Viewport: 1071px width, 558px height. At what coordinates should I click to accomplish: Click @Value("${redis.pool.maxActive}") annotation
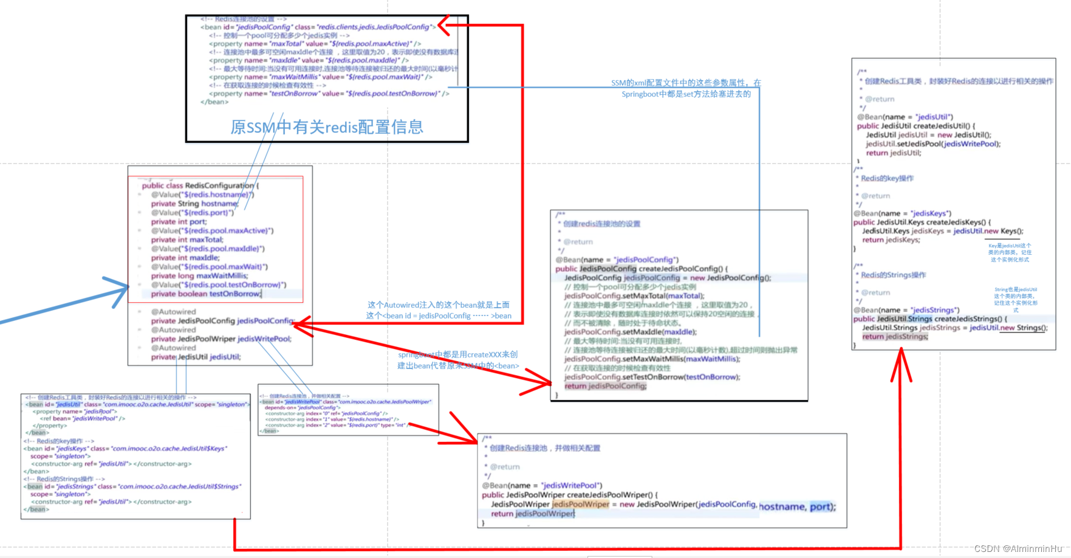pos(213,231)
